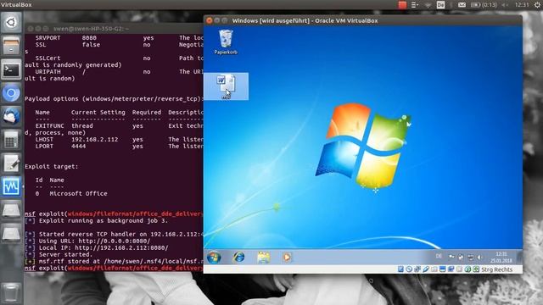Open the Windows taskbar clock and date
Image resolution: width=543 pixels, height=305 pixels.
click(x=501, y=258)
